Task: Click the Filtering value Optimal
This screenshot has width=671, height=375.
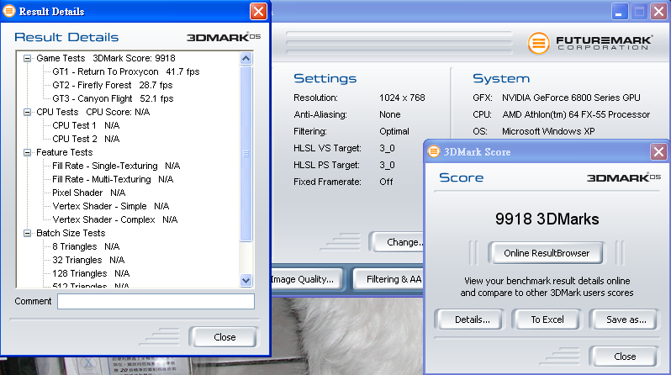Action: [x=394, y=131]
